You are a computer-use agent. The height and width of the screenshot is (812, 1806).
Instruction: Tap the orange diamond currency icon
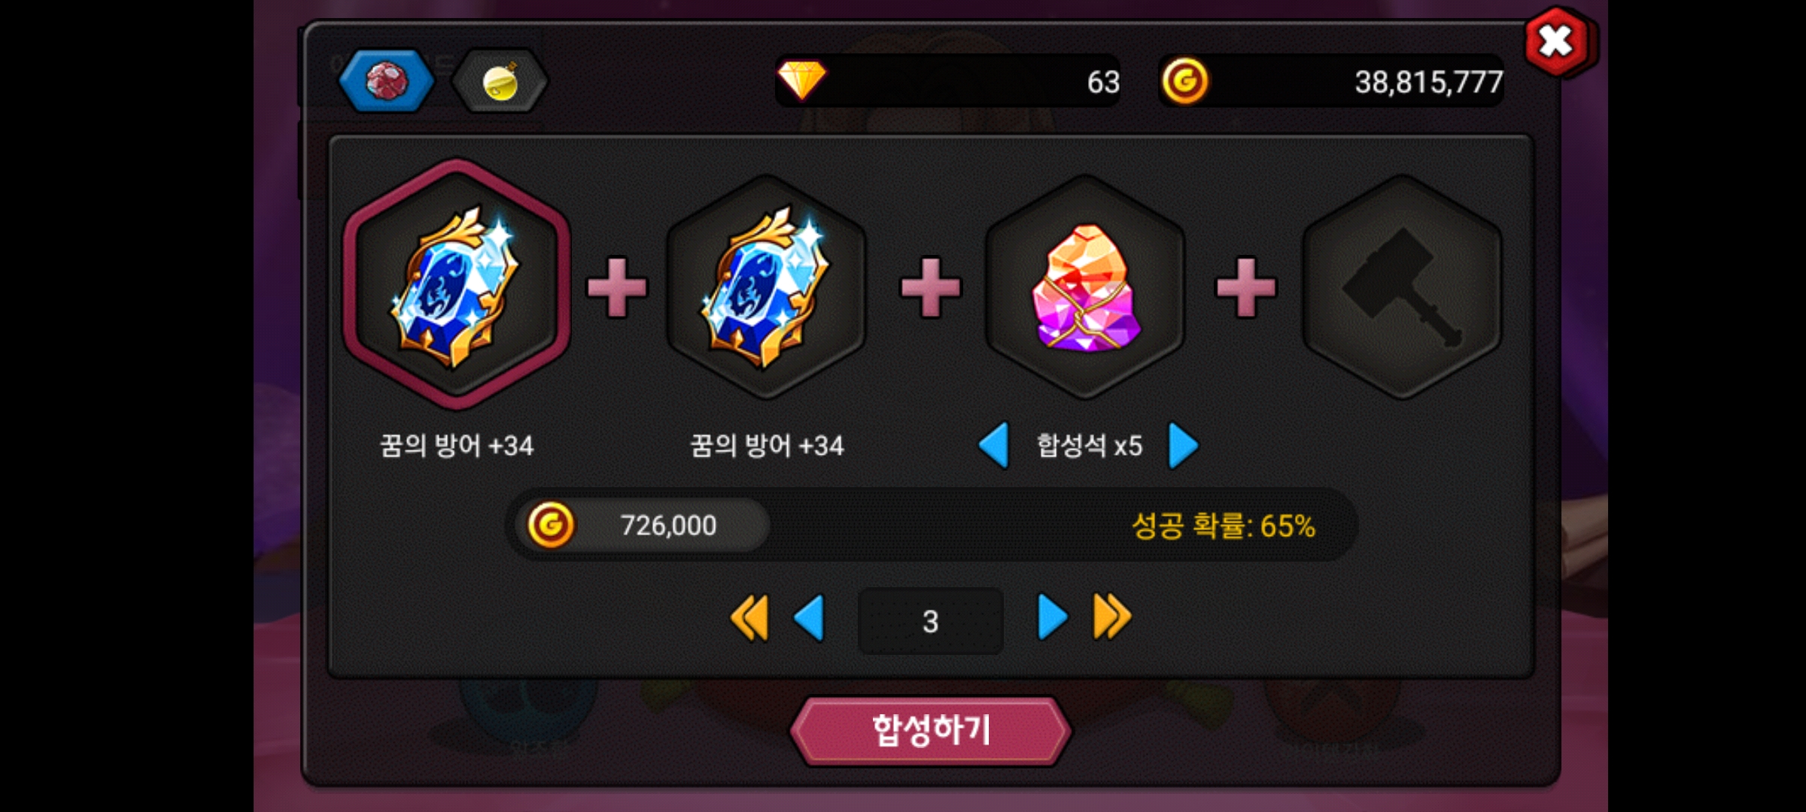click(x=801, y=80)
